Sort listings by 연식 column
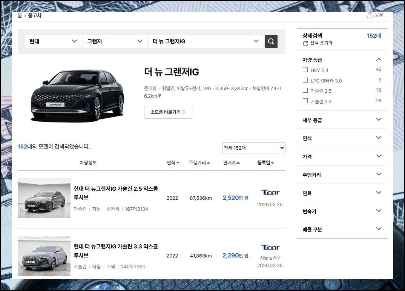The height and width of the screenshot is (291, 405). (173, 163)
